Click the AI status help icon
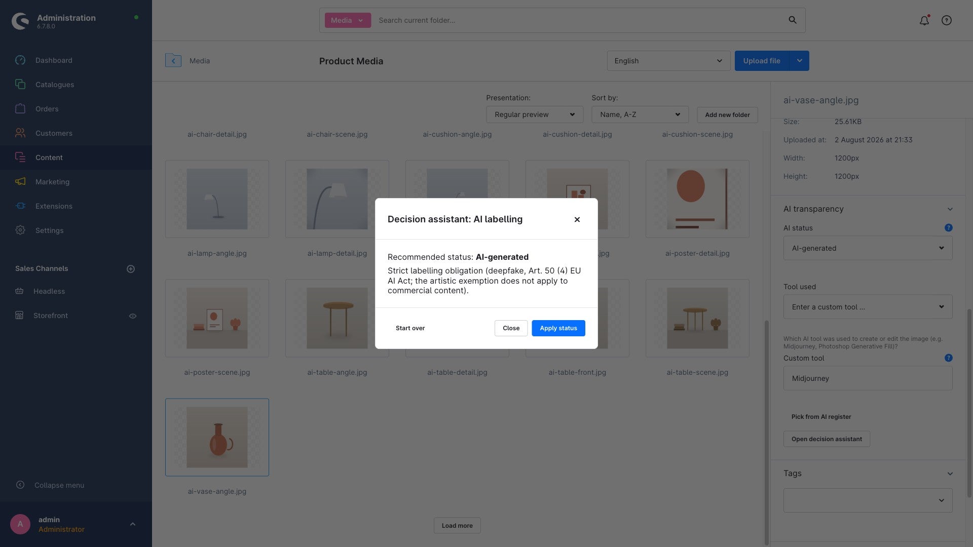Screen dimensions: 973x547 pyautogui.click(x=949, y=228)
